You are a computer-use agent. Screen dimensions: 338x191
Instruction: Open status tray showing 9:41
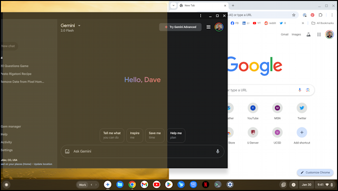[x=325, y=185]
